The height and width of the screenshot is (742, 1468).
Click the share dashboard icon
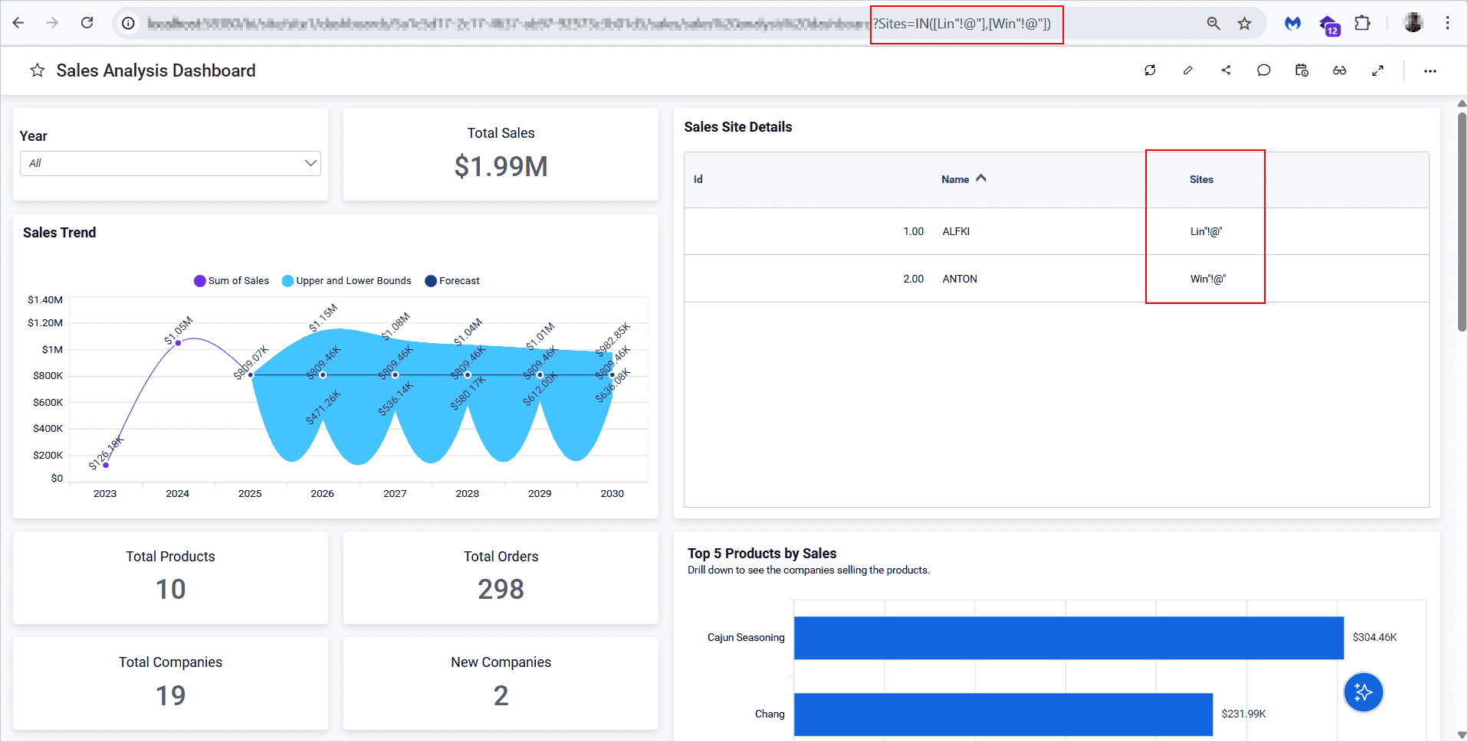tap(1226, 70)
